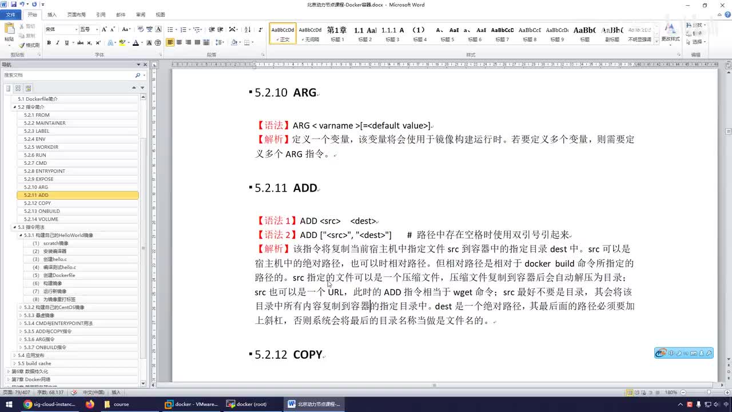The height and width of the screenshot is (412, 732).
Task: Toggle italic formatting
Action: (58, 43)
